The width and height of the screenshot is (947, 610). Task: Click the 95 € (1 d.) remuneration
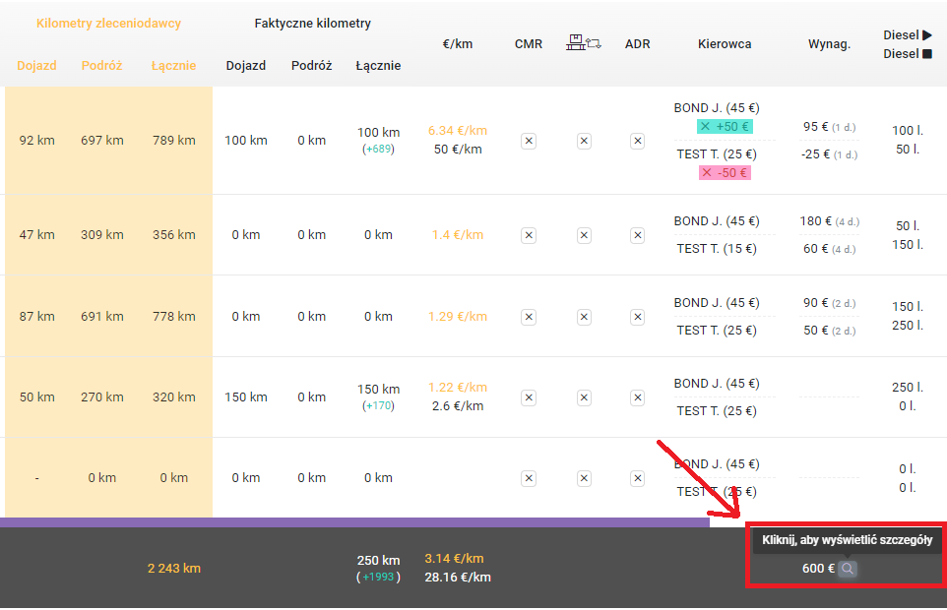829,127
